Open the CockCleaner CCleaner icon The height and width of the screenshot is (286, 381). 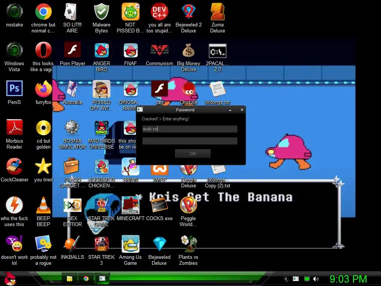coord(15,166)
